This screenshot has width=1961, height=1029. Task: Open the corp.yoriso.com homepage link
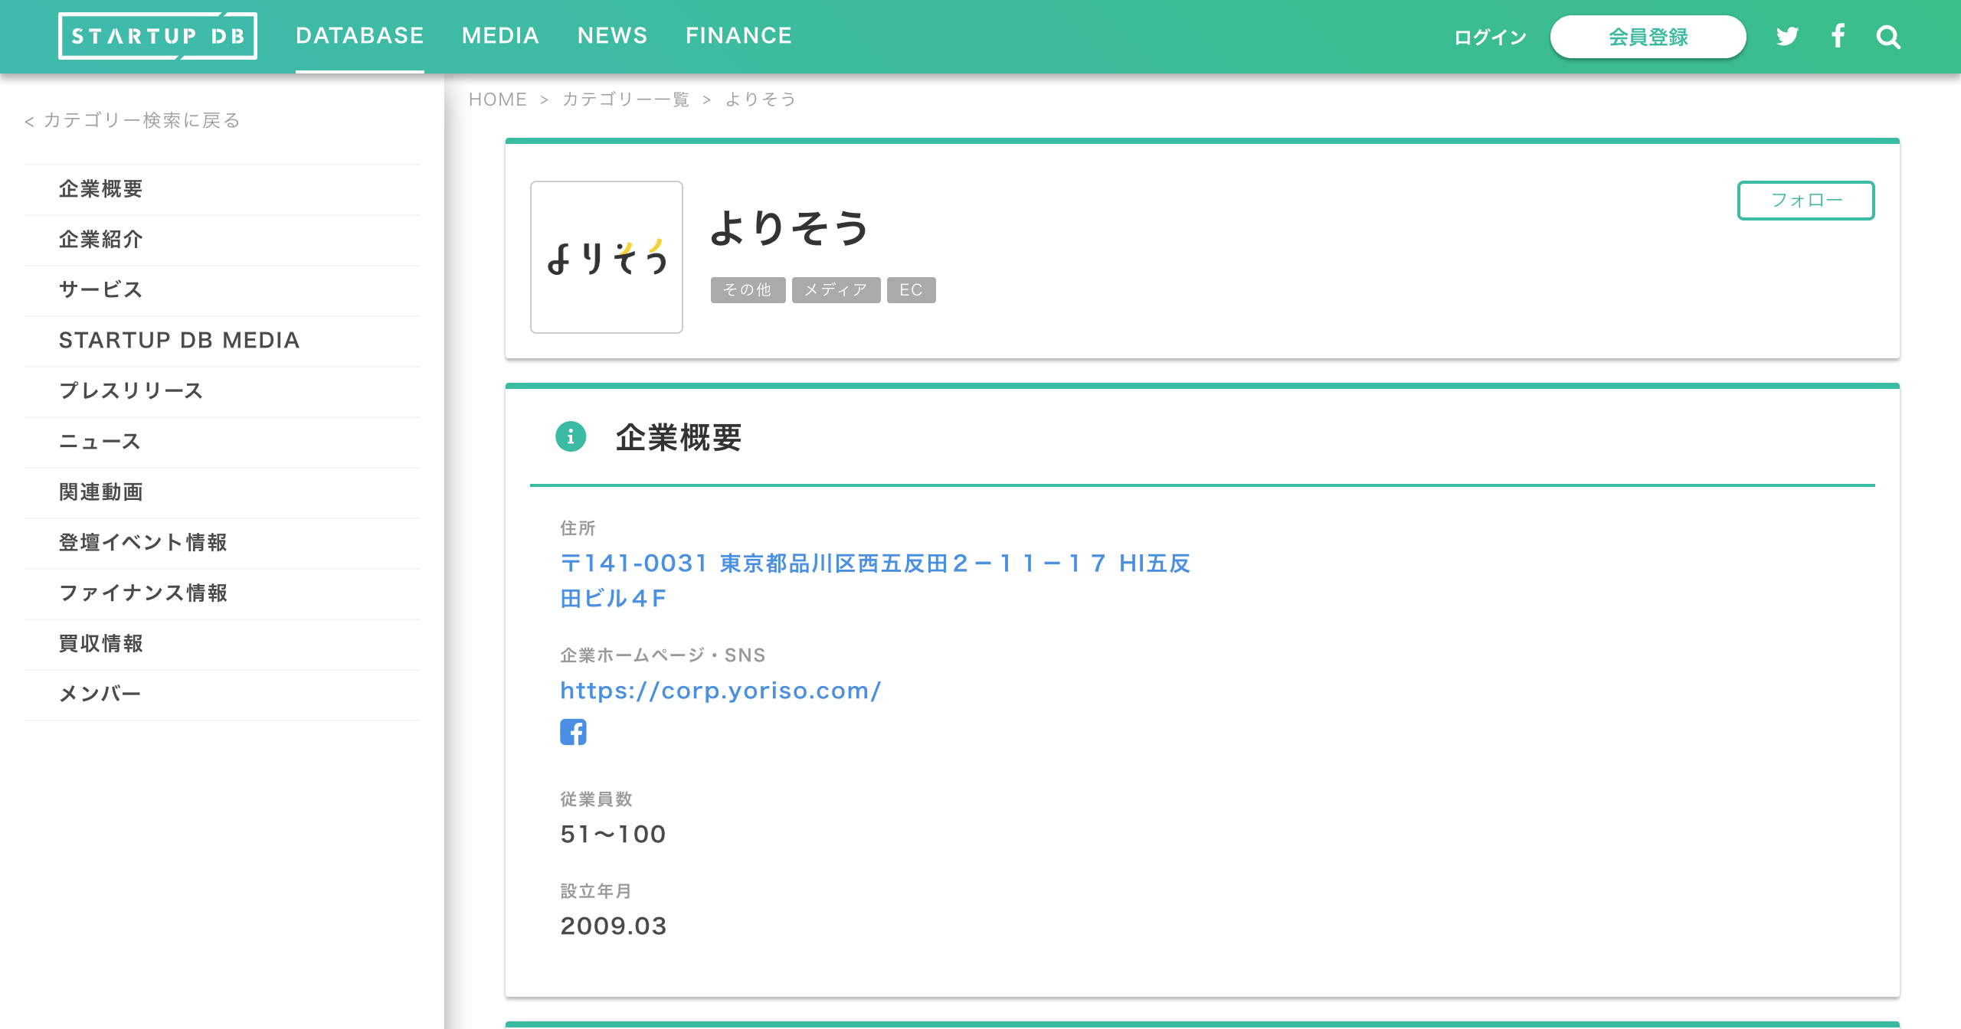(x=720, y=691)
